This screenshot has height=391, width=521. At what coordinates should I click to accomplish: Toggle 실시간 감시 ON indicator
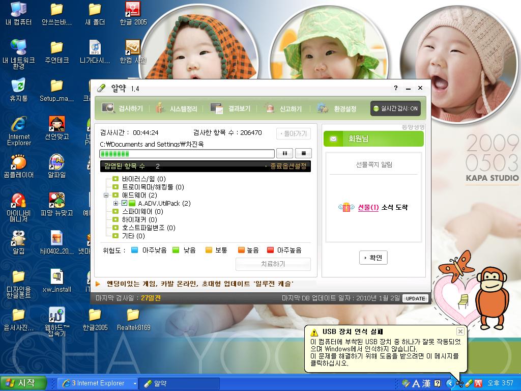coord(395,108)
